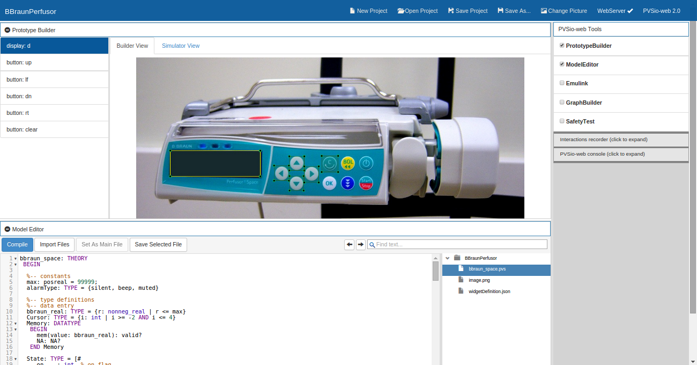Image resolution: width=697 pixels, height=365 pixels.
Task: Click the Change Picture image icon
Action: click(544, 11)
